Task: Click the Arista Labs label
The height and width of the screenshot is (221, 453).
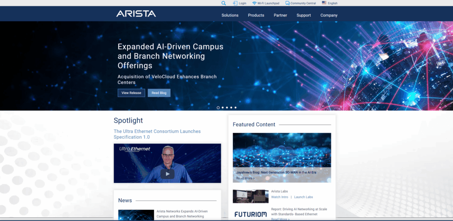Action: point(280,191)
